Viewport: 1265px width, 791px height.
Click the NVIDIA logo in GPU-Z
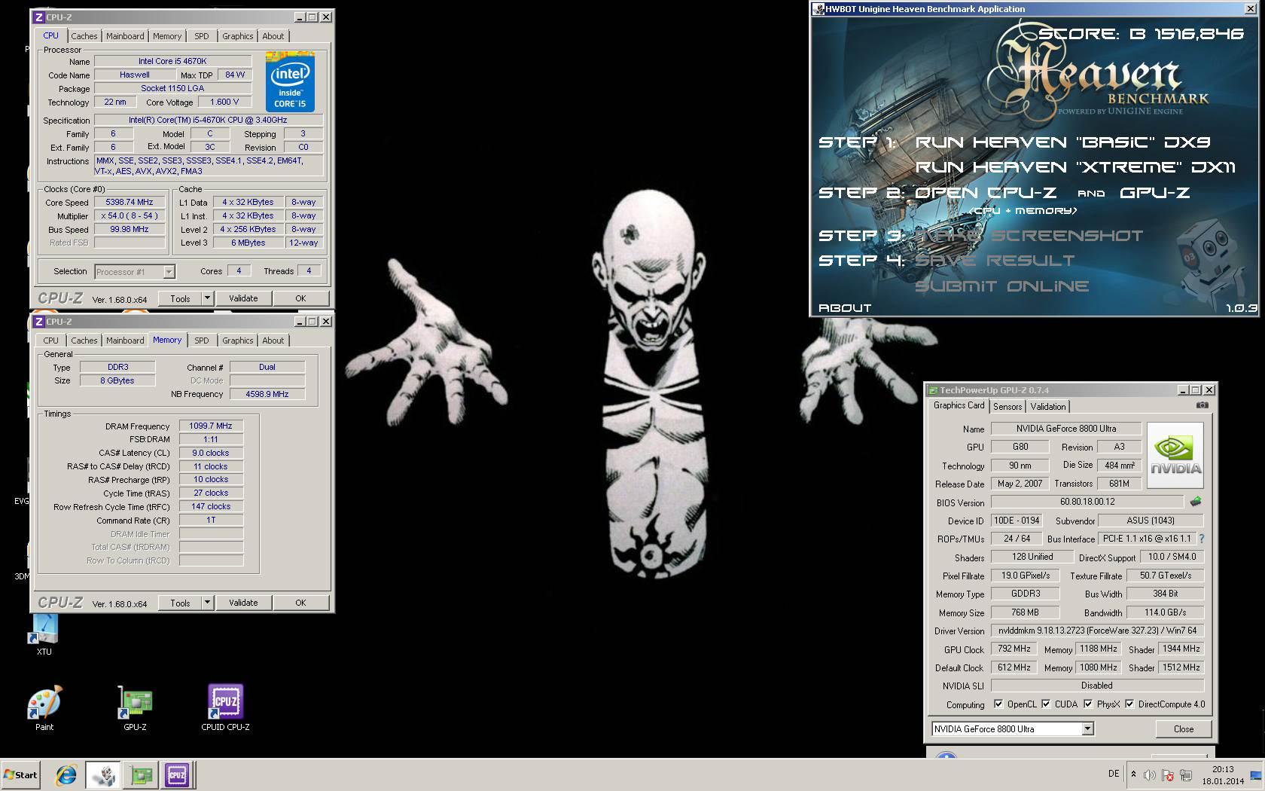(1175, 454)
